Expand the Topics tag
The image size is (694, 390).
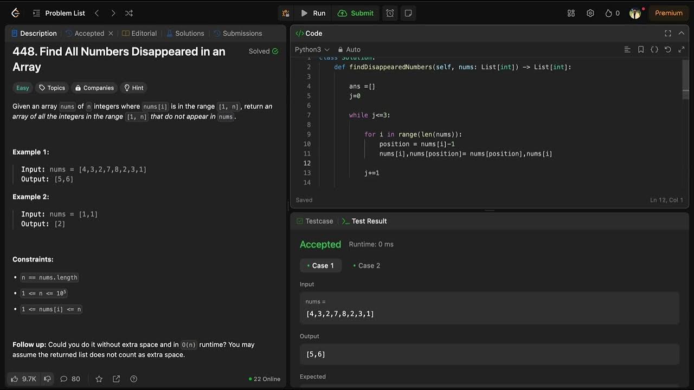coord(52,88)
